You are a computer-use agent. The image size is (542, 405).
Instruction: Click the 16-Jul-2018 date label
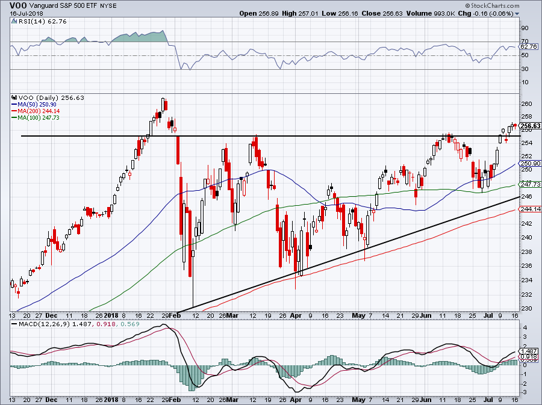pos(26,14)
